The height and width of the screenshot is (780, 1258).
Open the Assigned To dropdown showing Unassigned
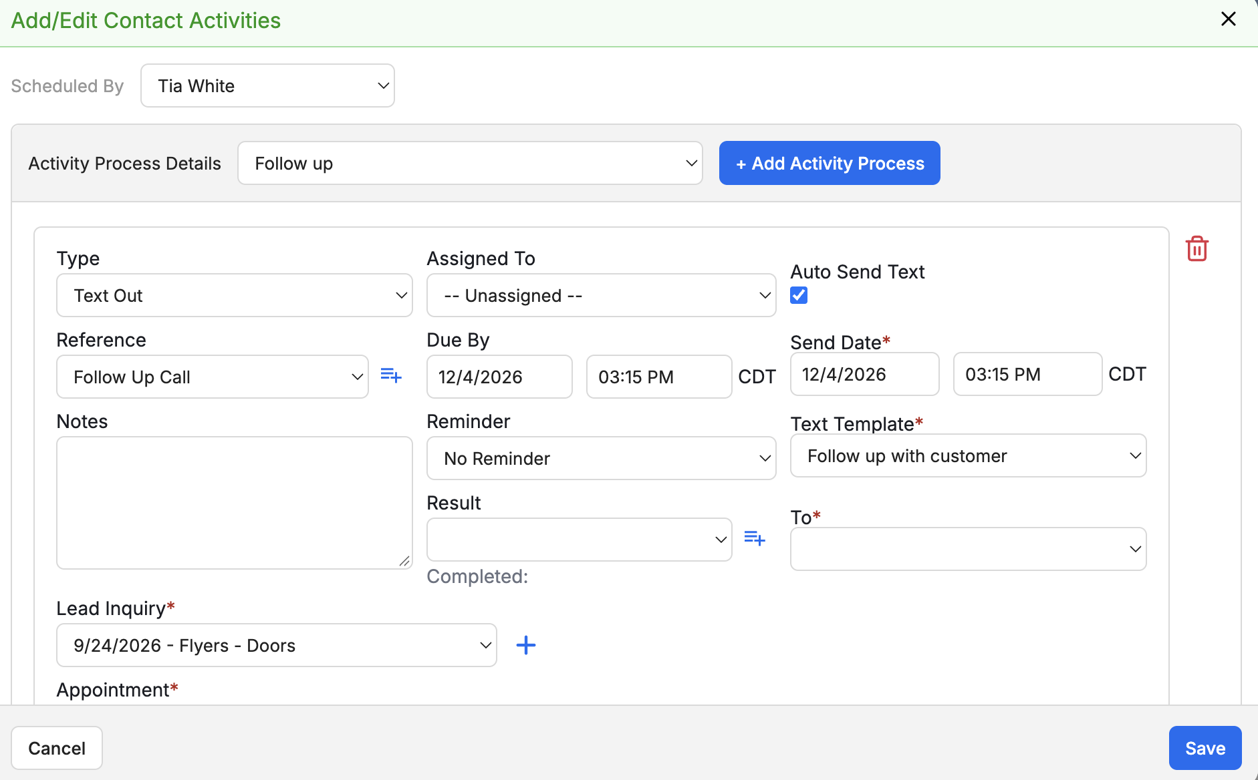(x=601, y=295)
